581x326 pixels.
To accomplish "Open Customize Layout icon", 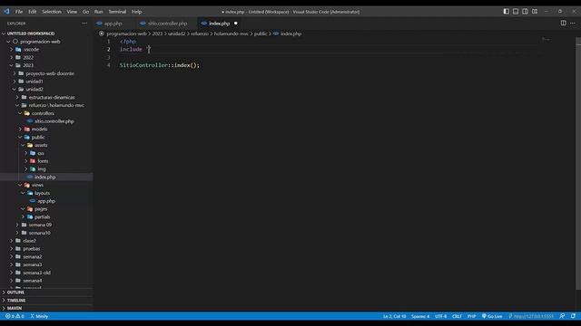I will pyautogui.click(x=535, y=12).
